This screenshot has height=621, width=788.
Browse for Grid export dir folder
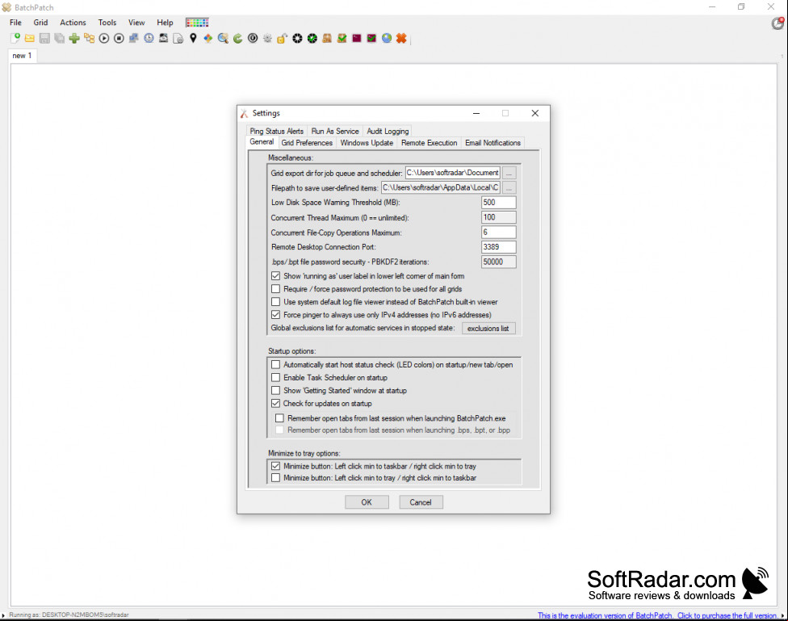pyautogui.click(x=509, y=173)
